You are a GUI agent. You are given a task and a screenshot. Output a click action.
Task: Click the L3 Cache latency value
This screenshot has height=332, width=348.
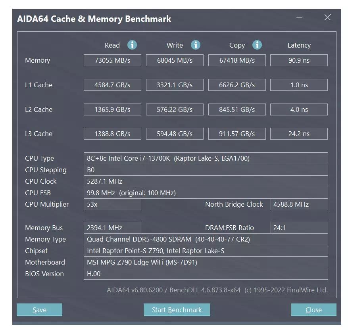299,133
